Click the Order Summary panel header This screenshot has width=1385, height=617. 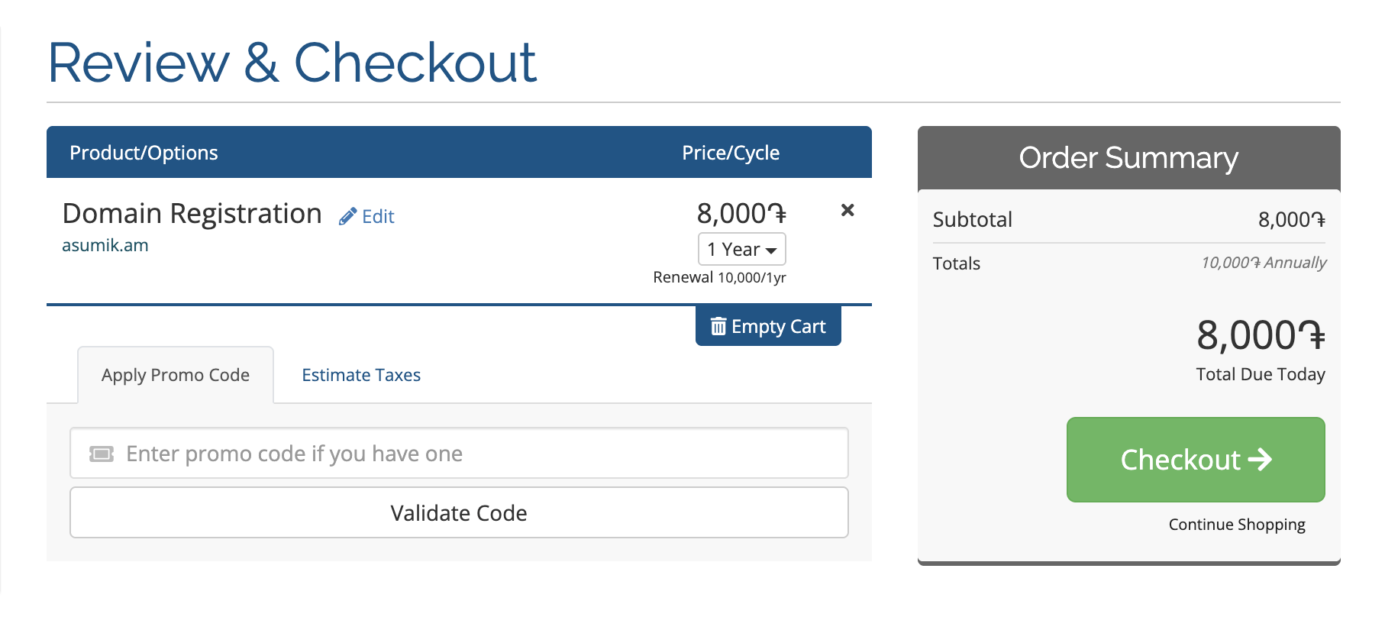(x=1128, y=158)
